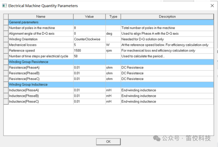Click the 'mH' unit of Inductance(PhaseB)

(x=109, y=96)
